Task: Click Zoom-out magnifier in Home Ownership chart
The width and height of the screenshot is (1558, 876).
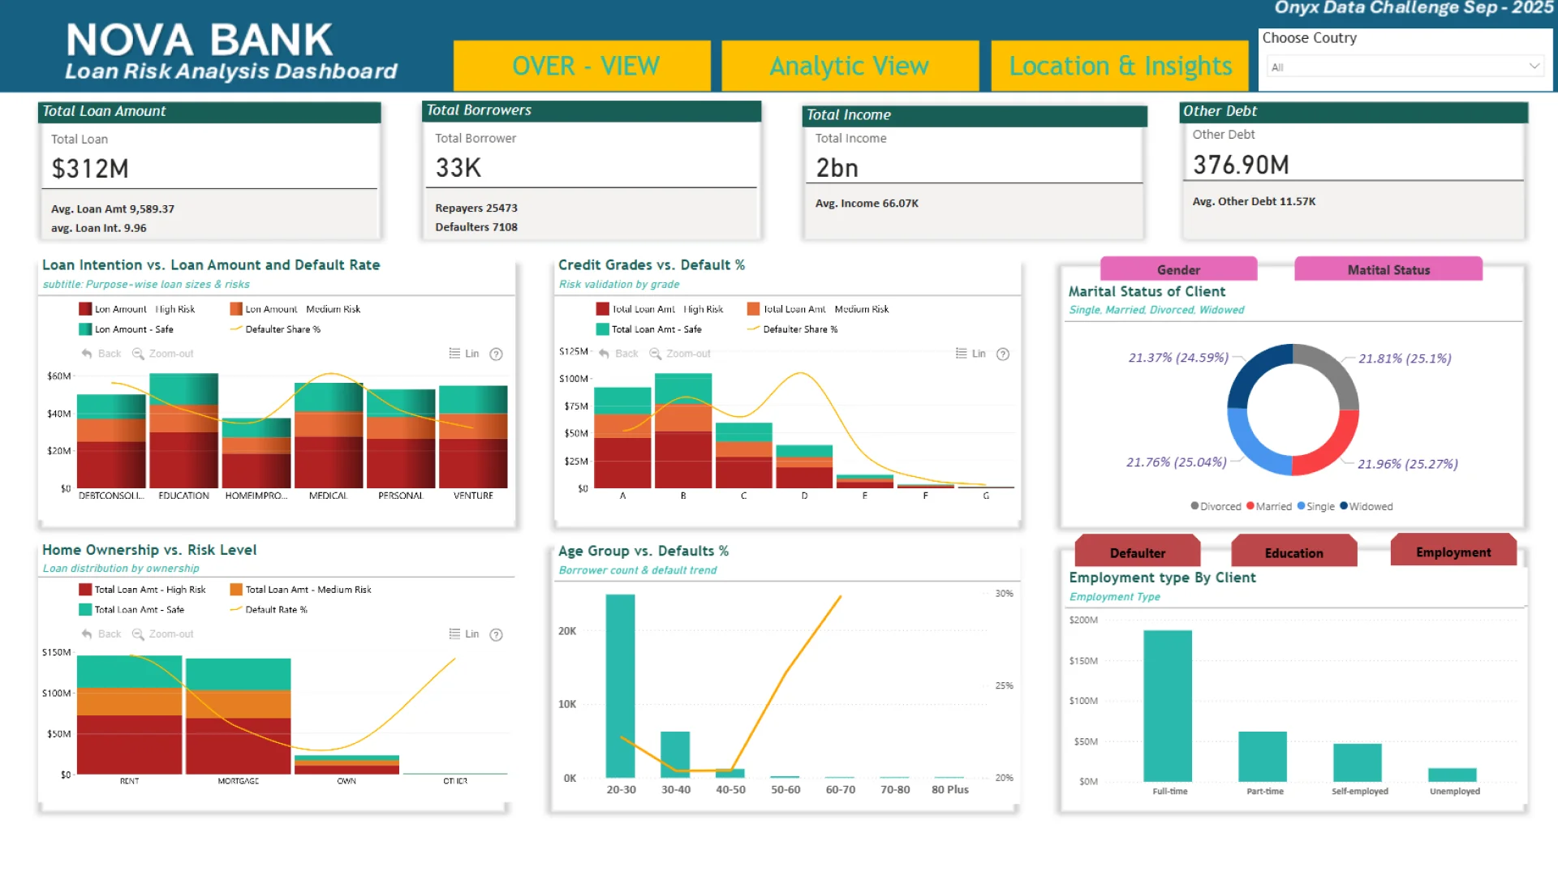Action: point(138,634)
